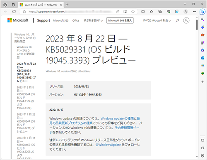Click the browser profile avatar icon
This screenshot has width=207, height=160.
click(186, 12)
